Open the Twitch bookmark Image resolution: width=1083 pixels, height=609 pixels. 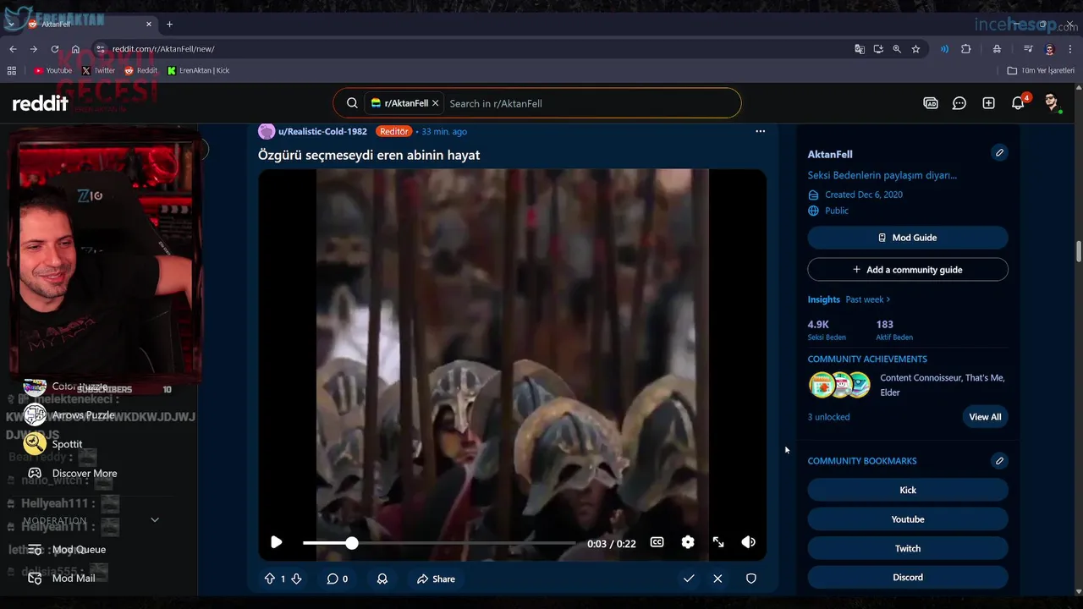point(908,549)
